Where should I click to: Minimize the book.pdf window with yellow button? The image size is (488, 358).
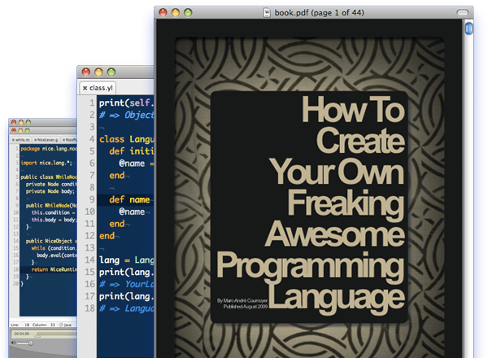[x=176, y=13]
